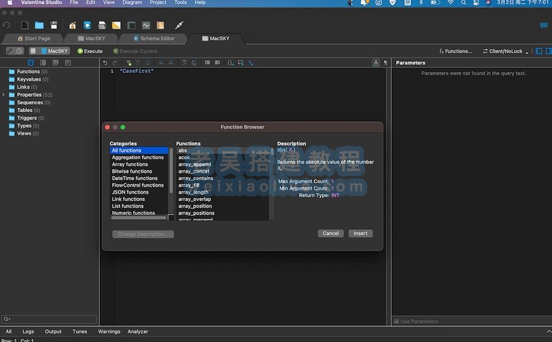Click the new document icon in toolbar
Image resolution: width=552 pixels, height=342 pixels.
pyautogui.click(x=25, y=25)
